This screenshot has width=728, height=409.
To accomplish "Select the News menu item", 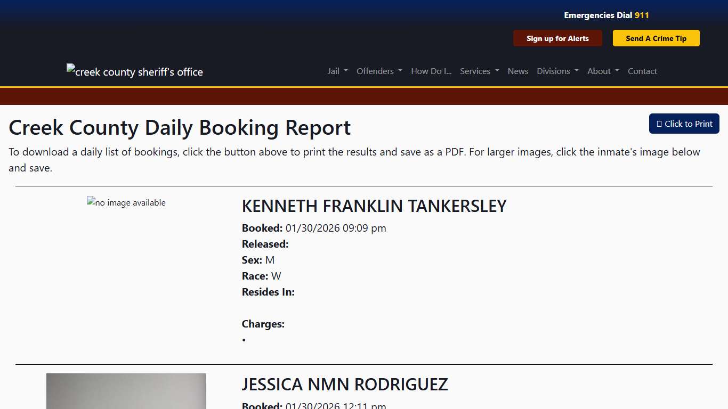I will (517, 71).
